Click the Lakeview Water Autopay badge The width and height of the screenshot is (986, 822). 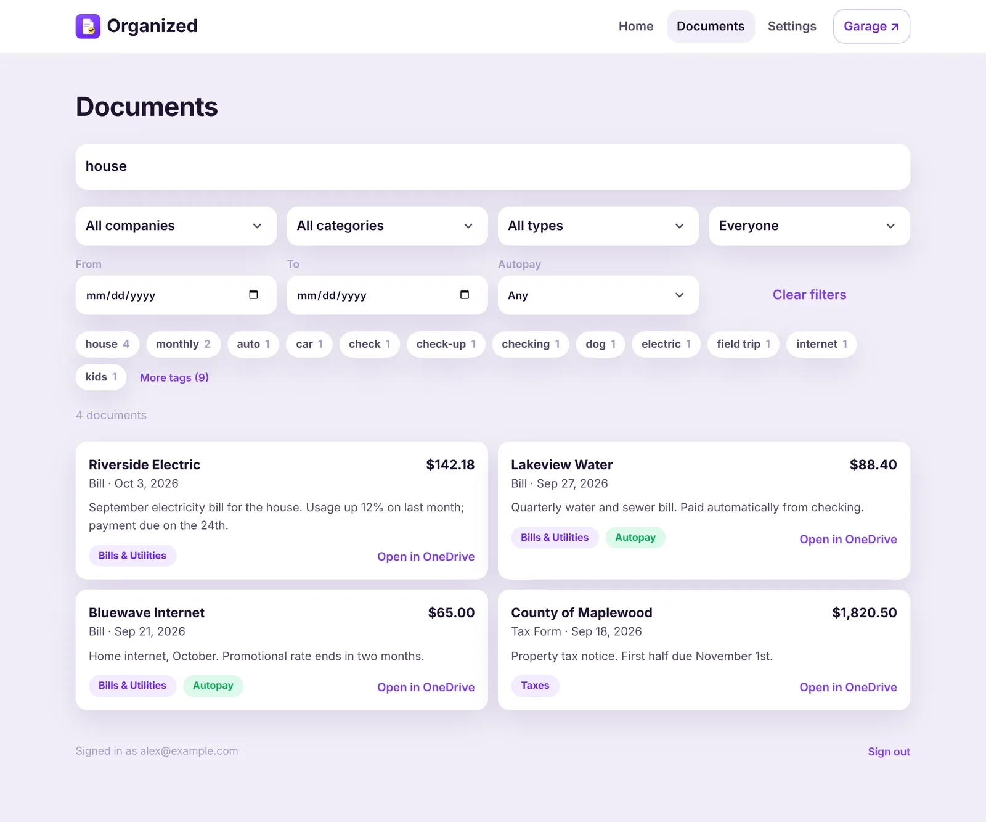coord(635,538)
